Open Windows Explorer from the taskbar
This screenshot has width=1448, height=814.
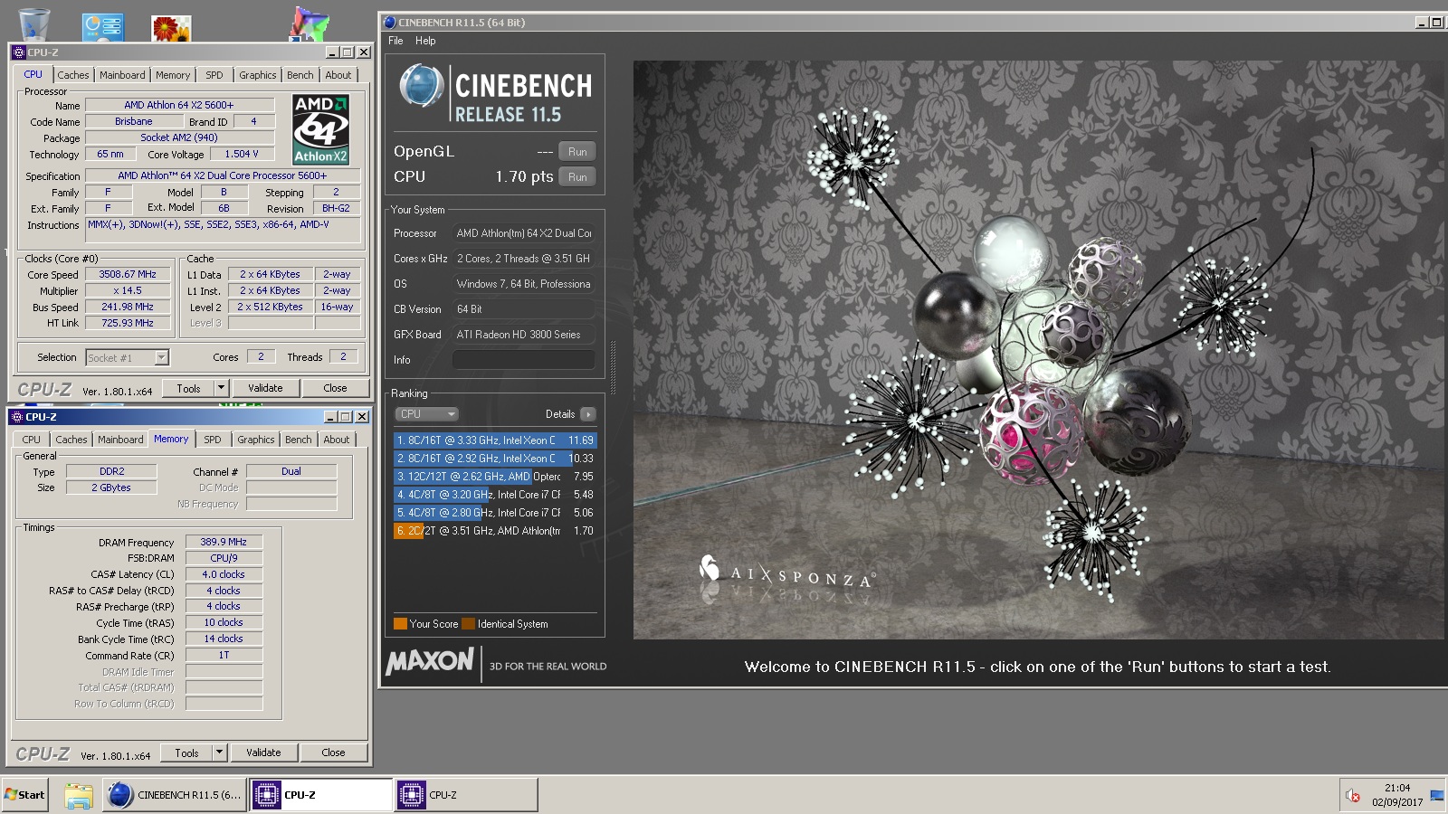click(79, 795)
